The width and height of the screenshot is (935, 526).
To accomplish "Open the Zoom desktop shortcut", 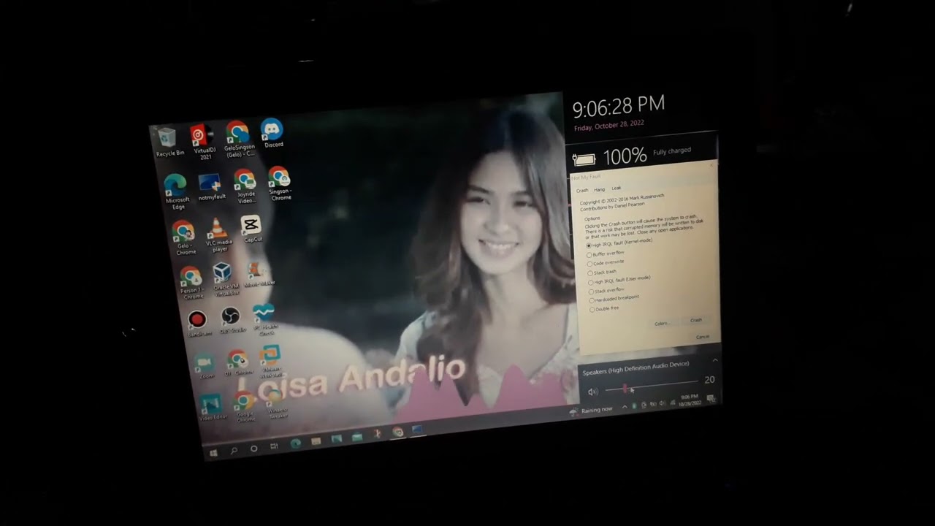I will coord(206,365).
